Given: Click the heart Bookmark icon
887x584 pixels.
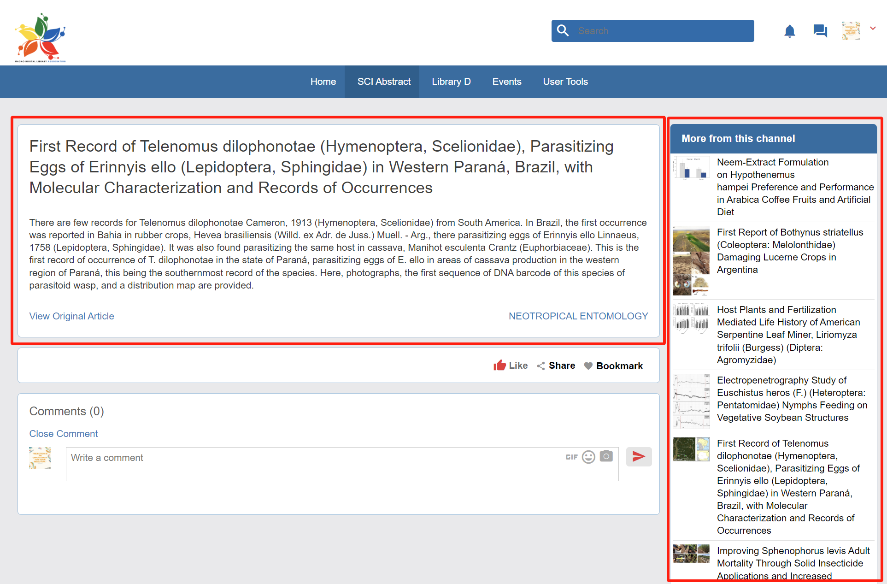Looking at the screenshot, I should [x=588, y=366].
